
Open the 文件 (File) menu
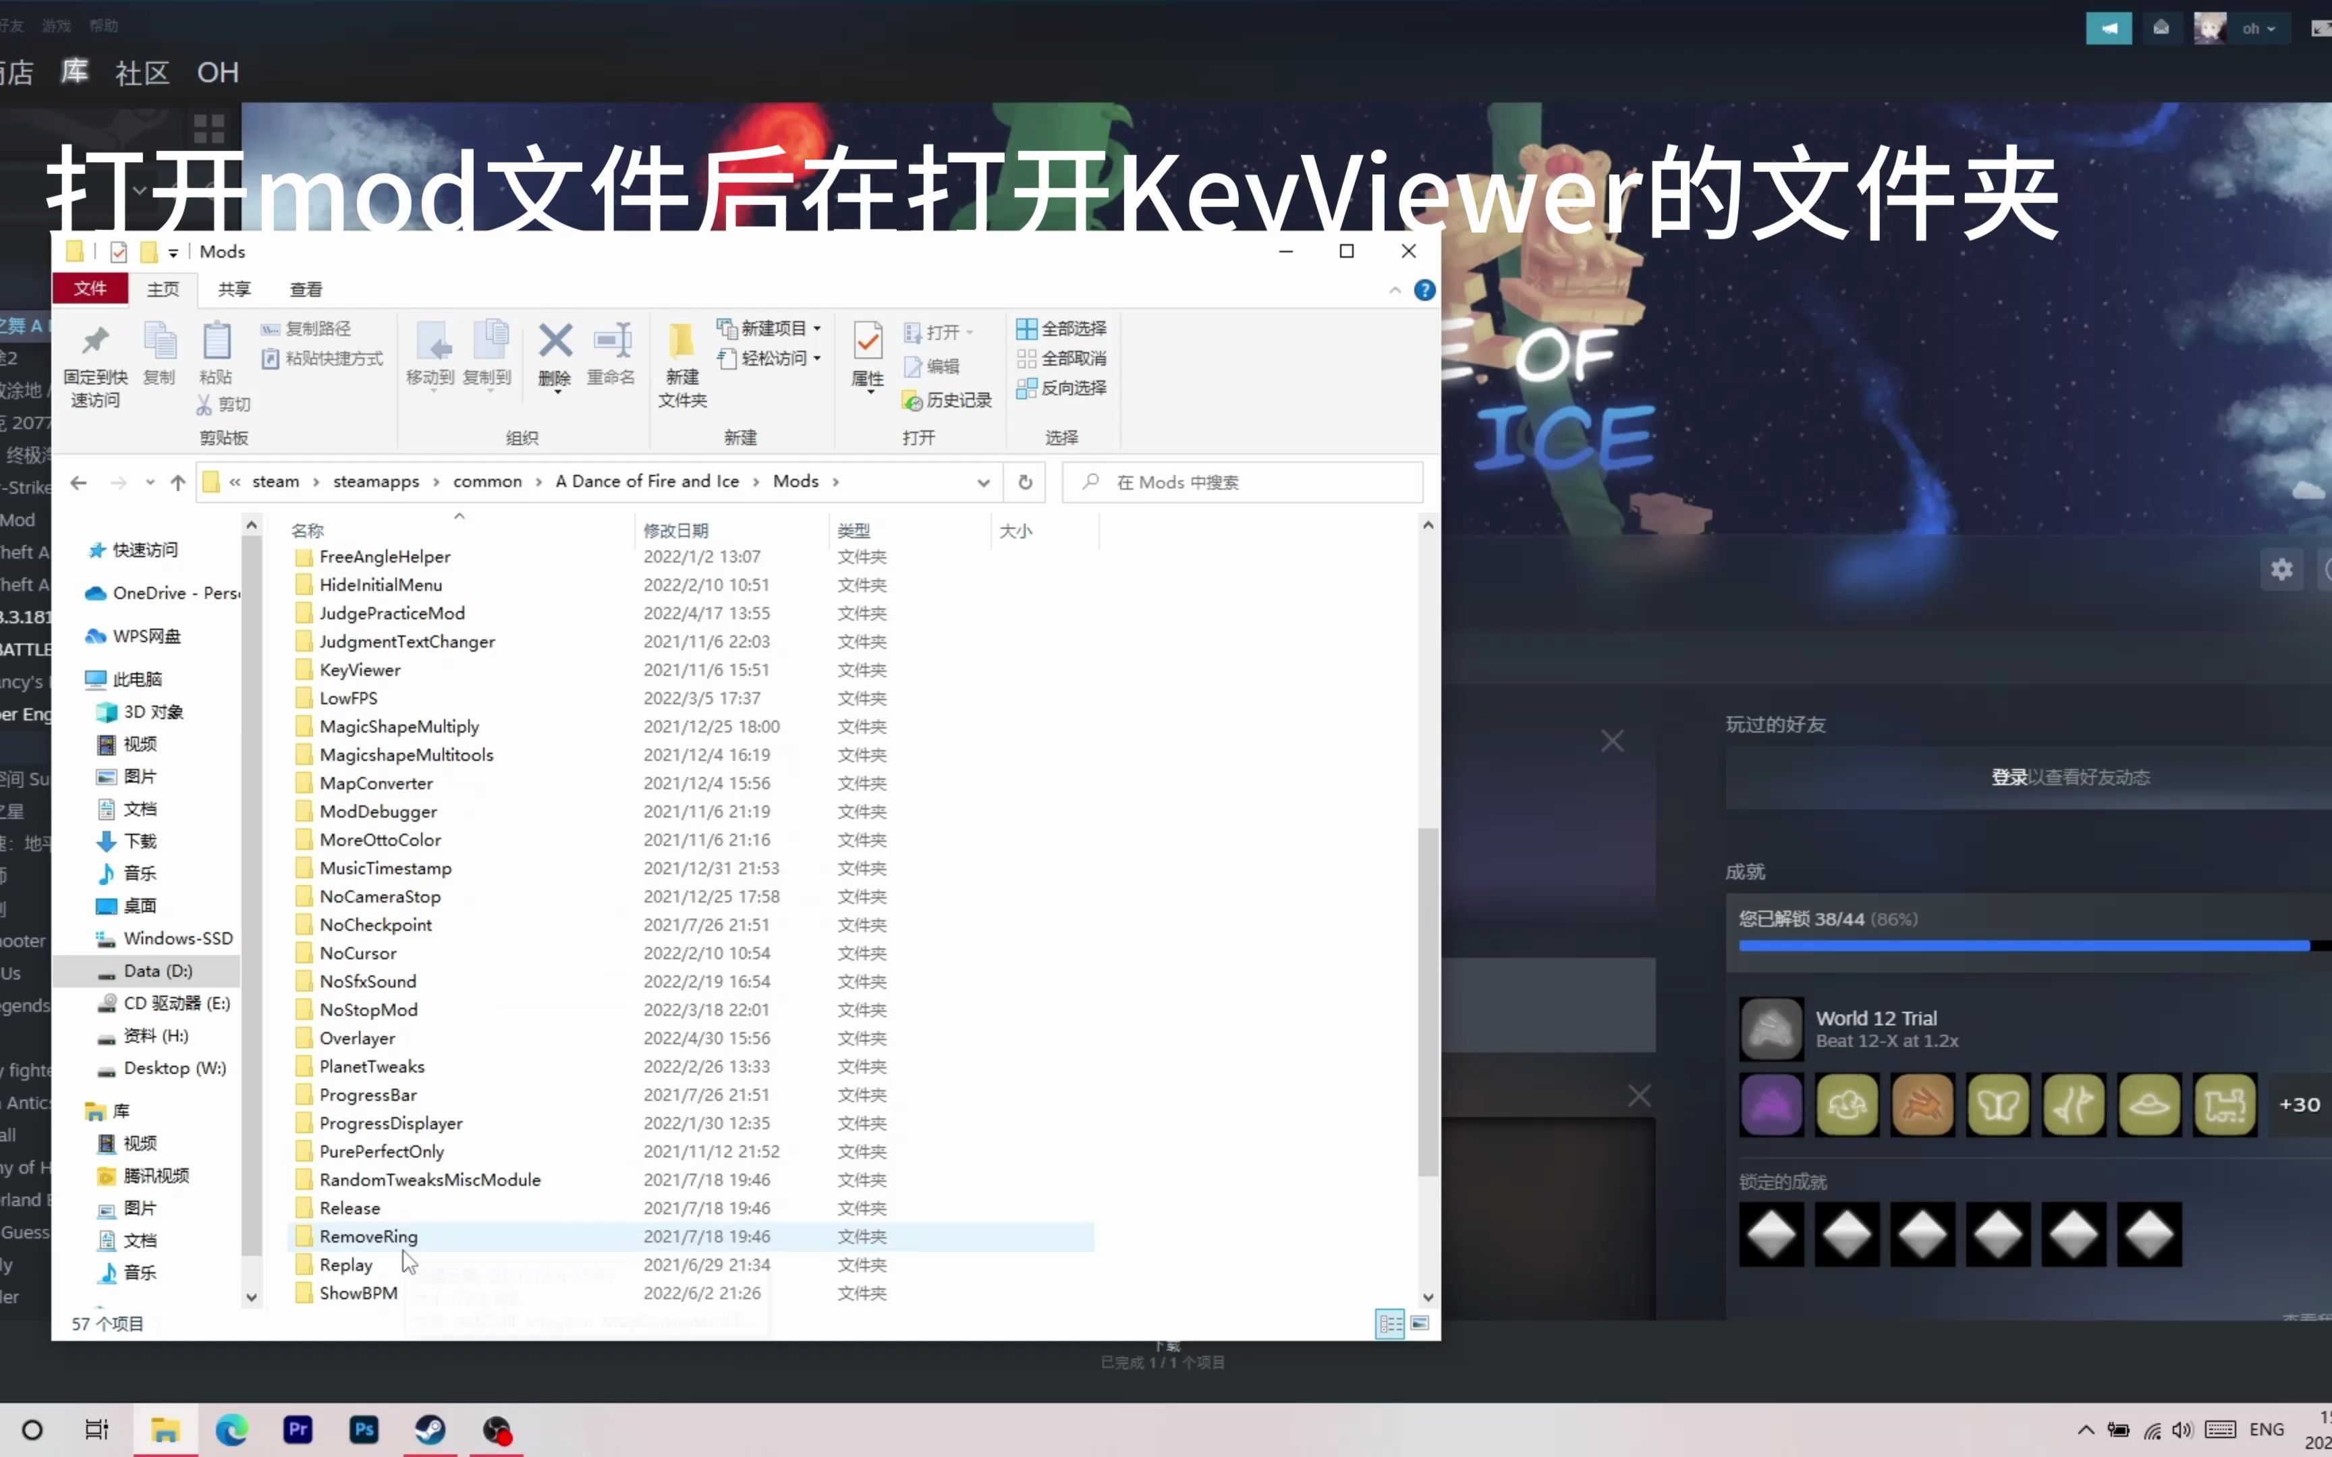[x=90, y=289]
